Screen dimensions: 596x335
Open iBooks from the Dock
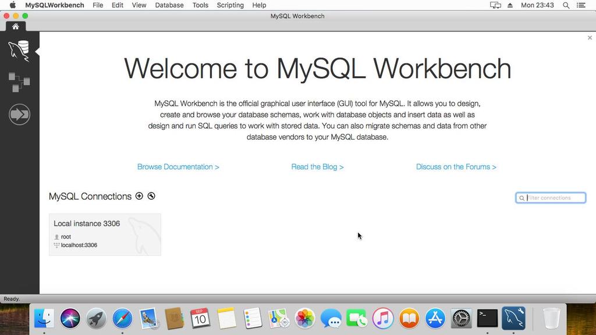point(409,318)
